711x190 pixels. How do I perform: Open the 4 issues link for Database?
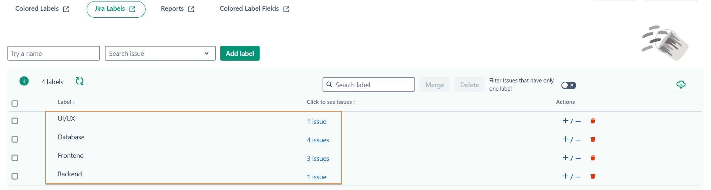(318, 140)
